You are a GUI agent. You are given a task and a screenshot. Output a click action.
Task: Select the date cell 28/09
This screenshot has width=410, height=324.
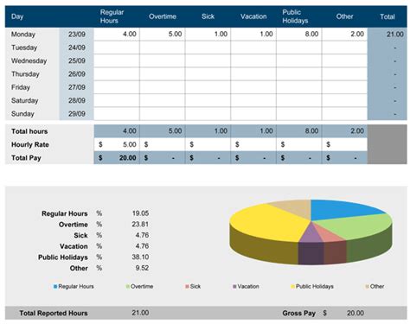coord(77,100)
